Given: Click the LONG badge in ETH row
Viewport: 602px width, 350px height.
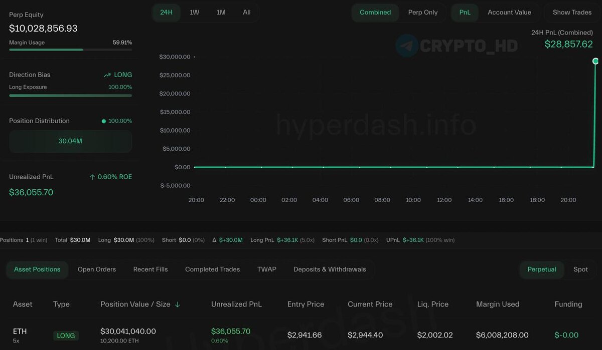Looking at the screenshot, I should (66, 335).
